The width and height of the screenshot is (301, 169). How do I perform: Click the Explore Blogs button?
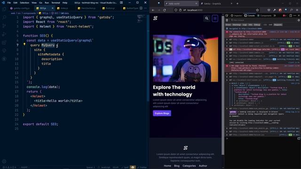coord(162,113)
